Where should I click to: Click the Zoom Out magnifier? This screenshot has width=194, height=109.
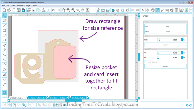(73, 10)
